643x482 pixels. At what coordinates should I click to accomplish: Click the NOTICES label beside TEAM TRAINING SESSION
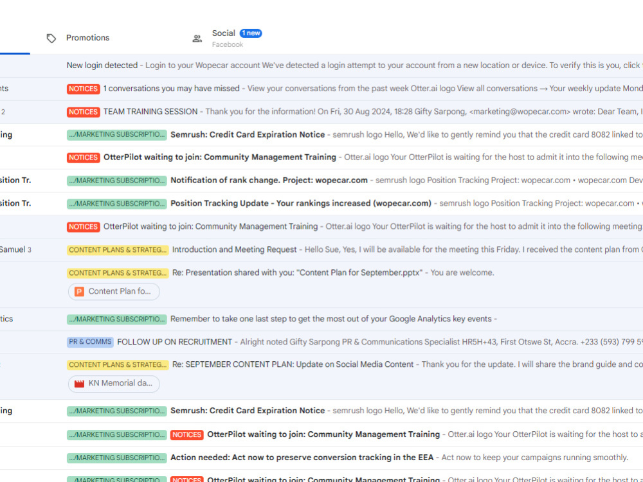83,112
